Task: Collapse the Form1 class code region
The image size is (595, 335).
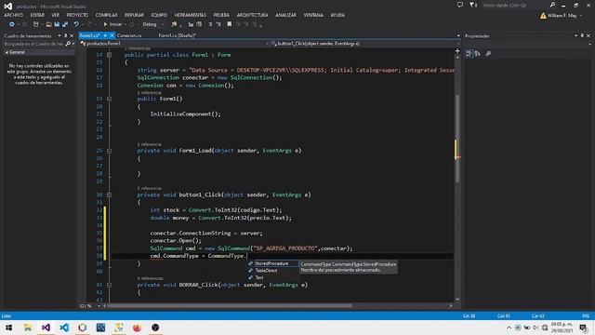Action: point(110,55)
